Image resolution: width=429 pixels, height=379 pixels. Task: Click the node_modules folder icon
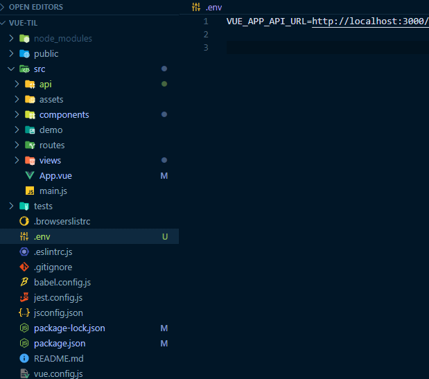click(x=24, y=39)
